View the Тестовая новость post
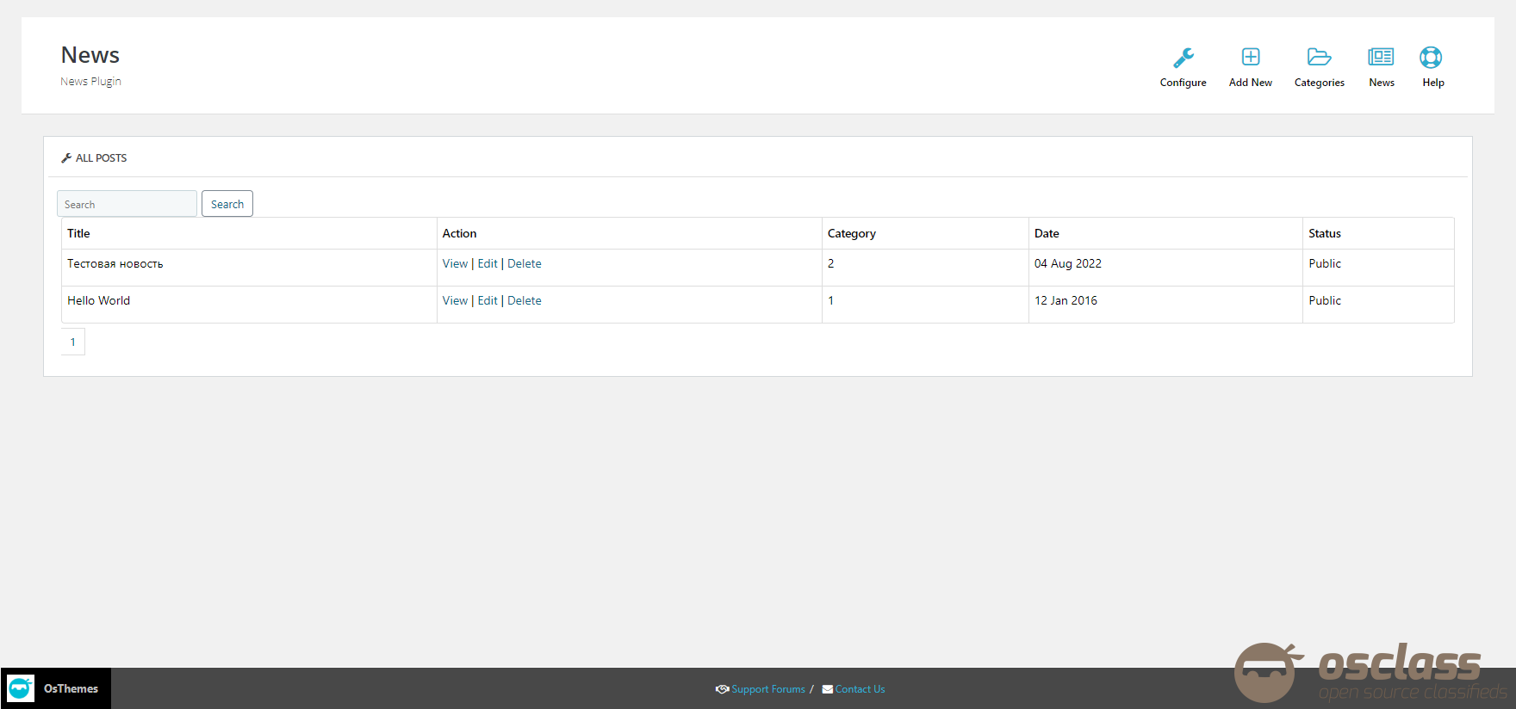 pos(455,264)
